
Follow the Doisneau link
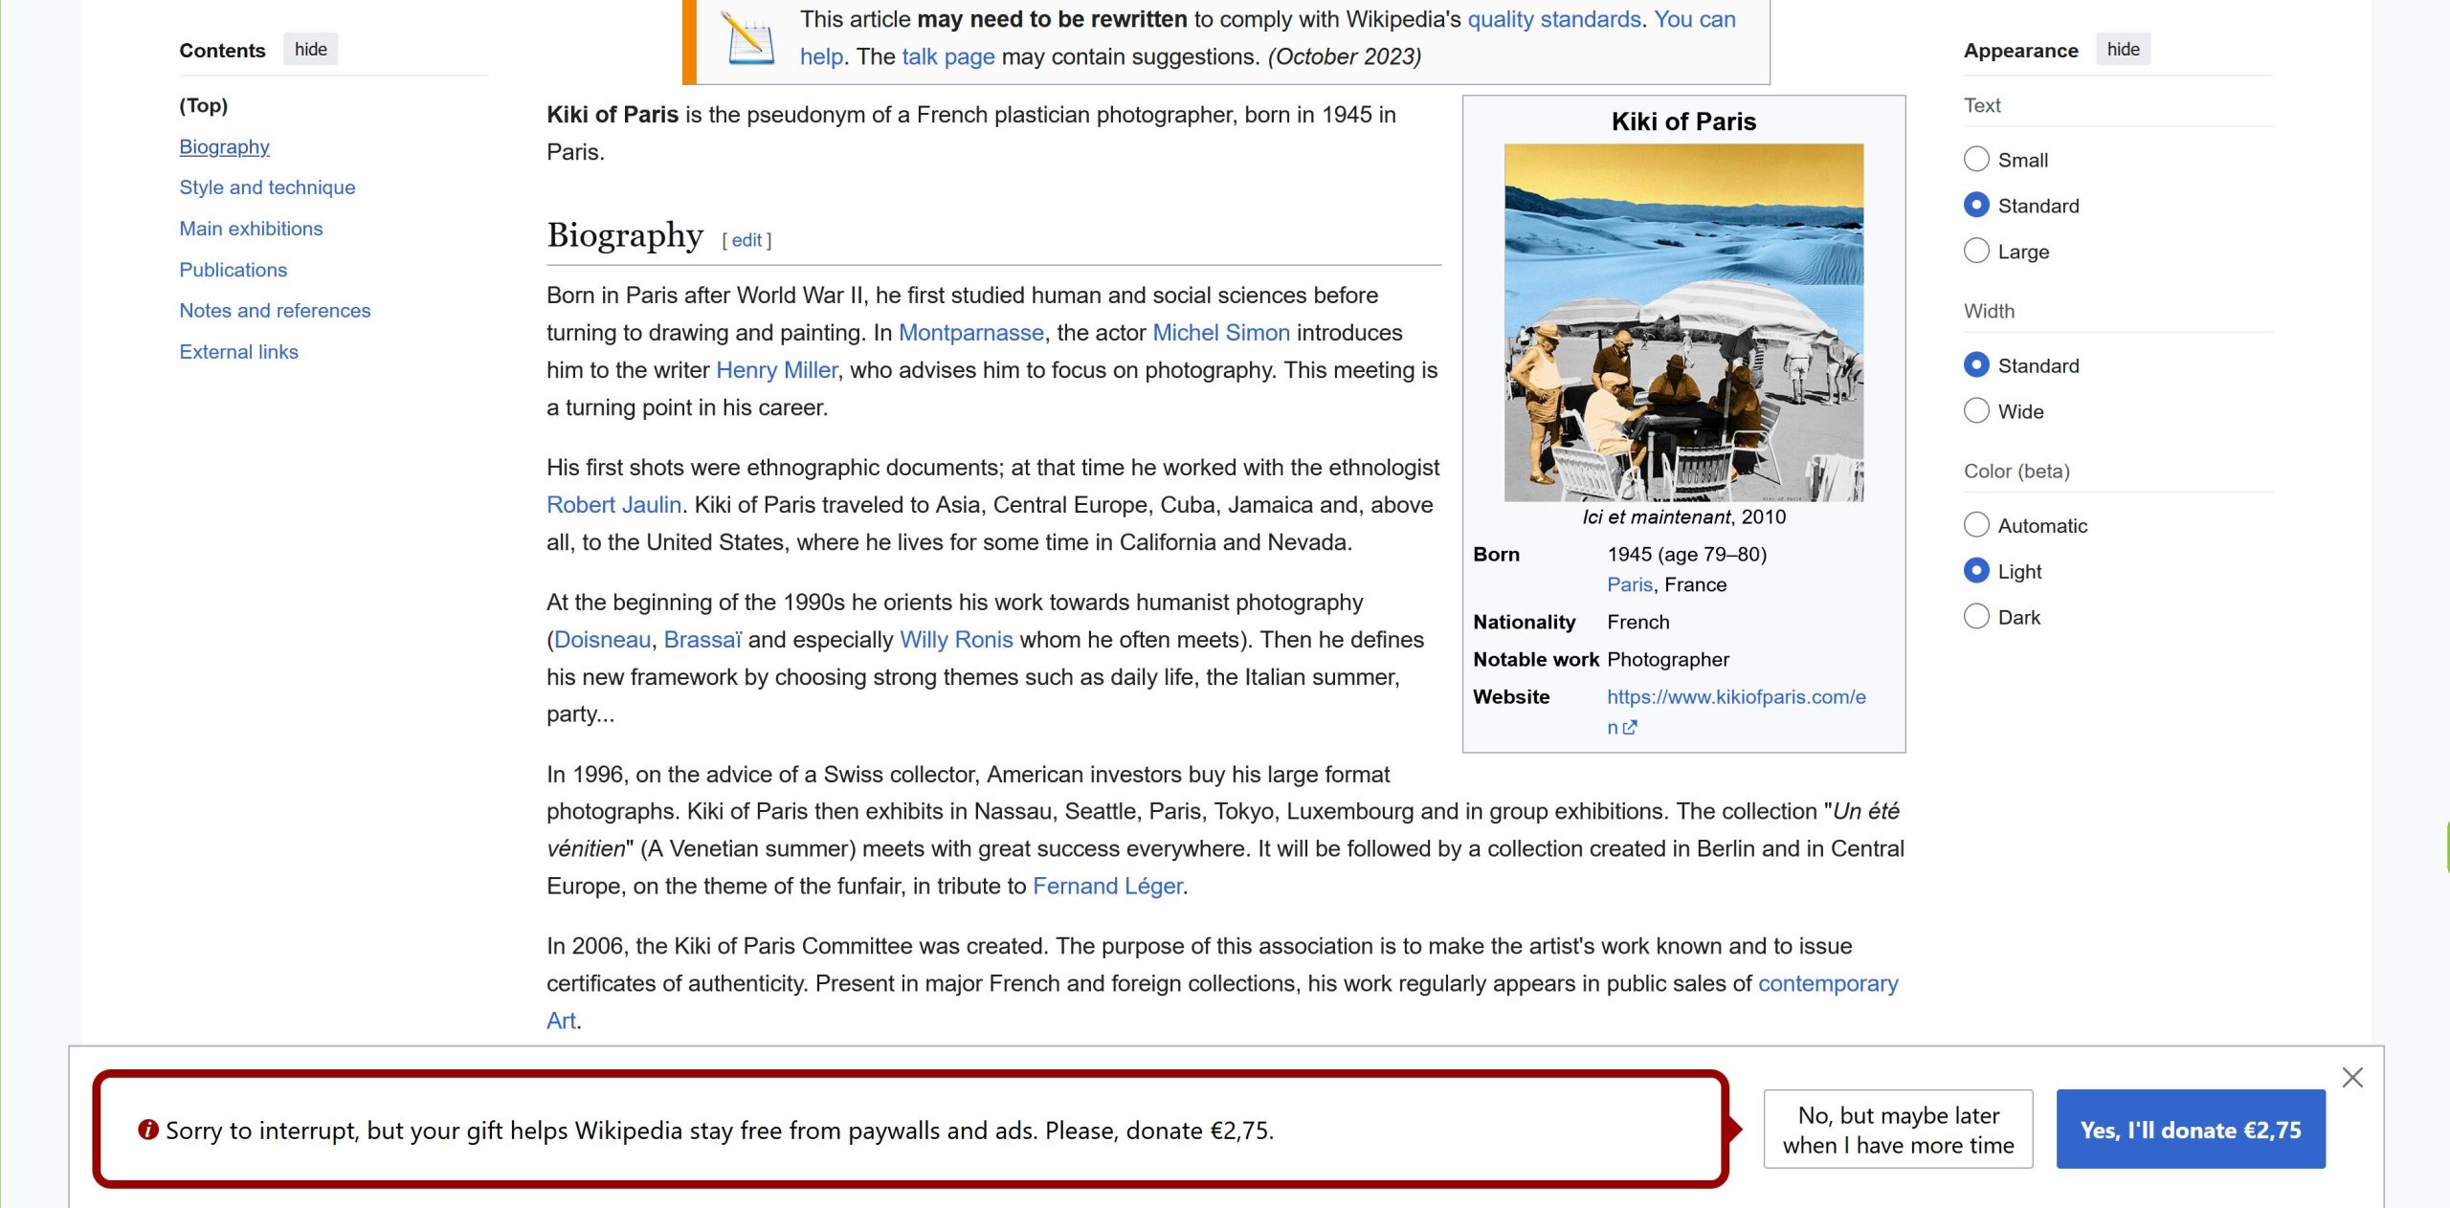[602, 640]
